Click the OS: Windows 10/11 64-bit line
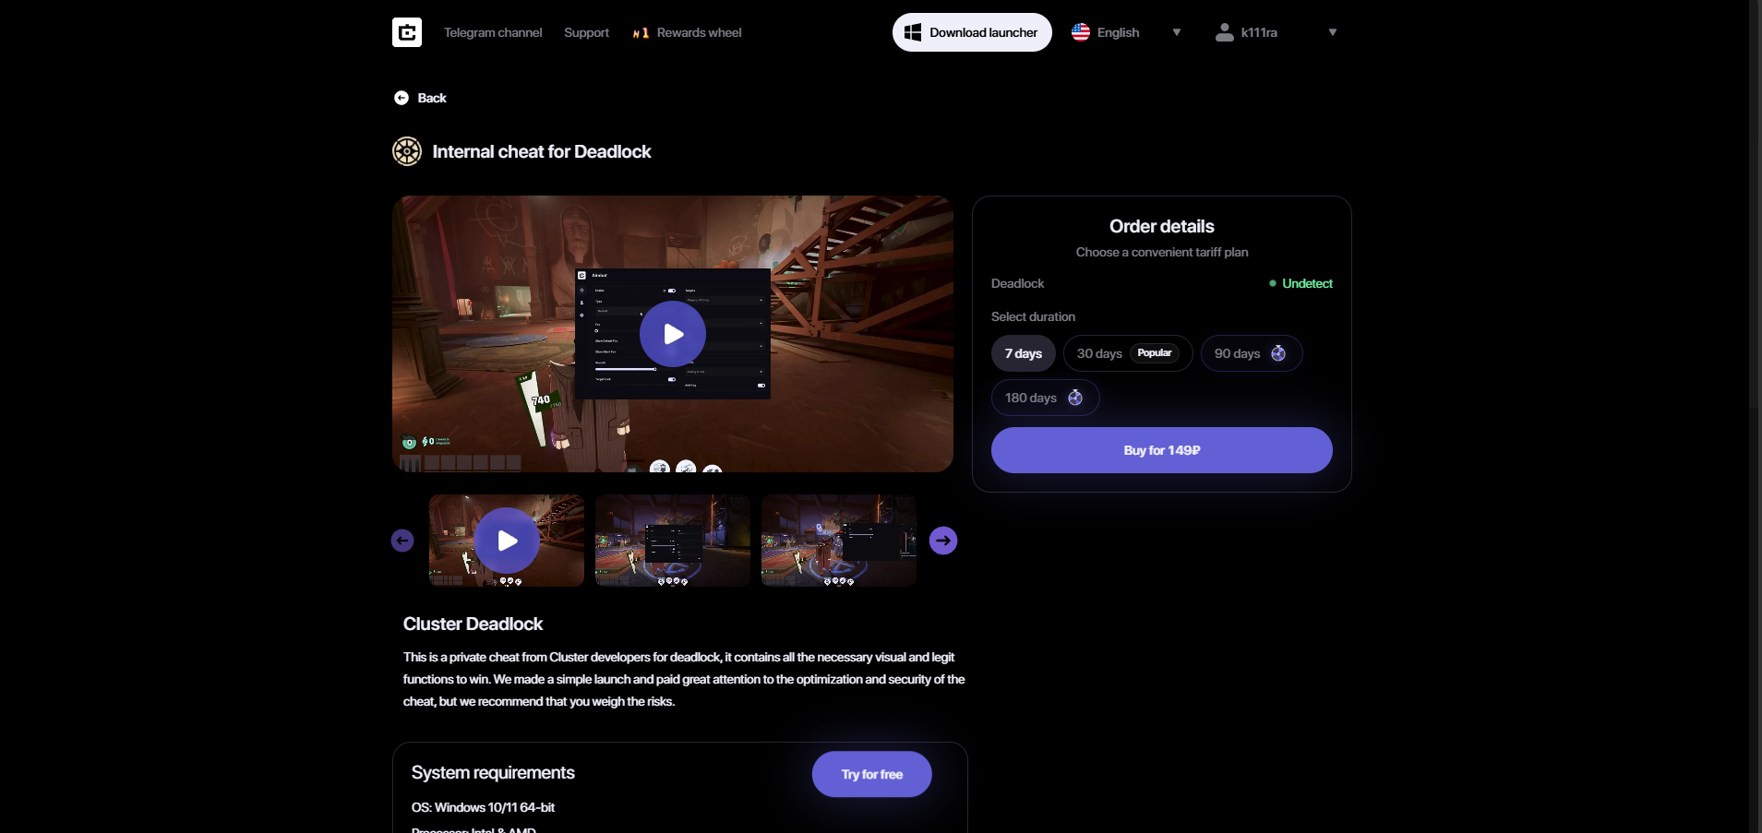1762x833 pixels. (483, 807)
